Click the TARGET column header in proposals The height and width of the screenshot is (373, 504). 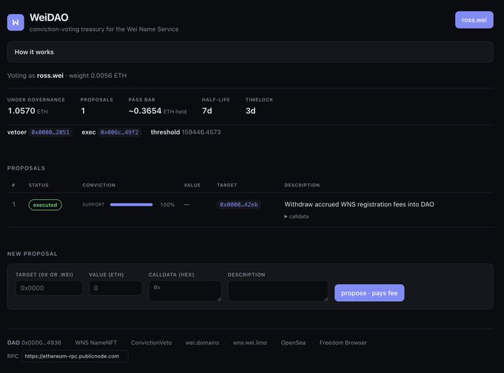(227, 185)
